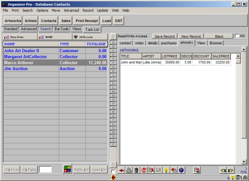The image size is (249, 181).
Task: Click the Load button
Action: (x=106, y=21)
